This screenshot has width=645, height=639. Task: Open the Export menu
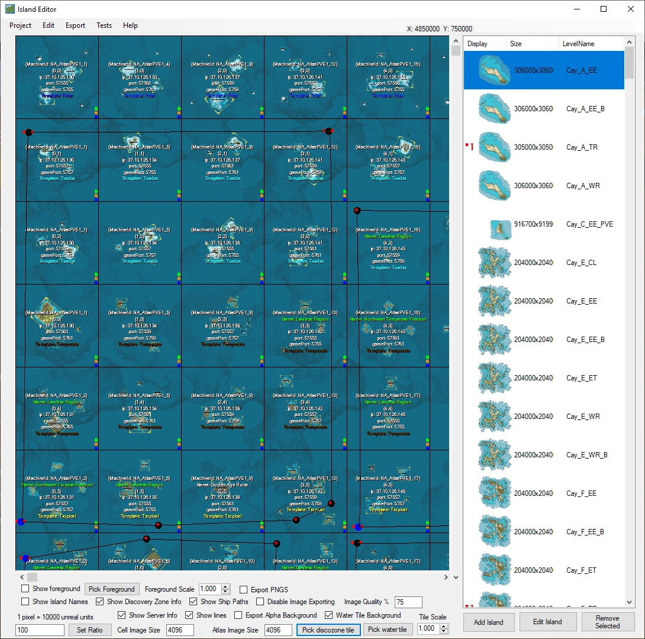point(75,25)
